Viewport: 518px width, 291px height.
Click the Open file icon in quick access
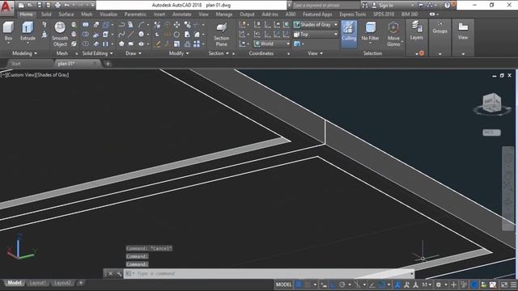(x=30, y=5)
